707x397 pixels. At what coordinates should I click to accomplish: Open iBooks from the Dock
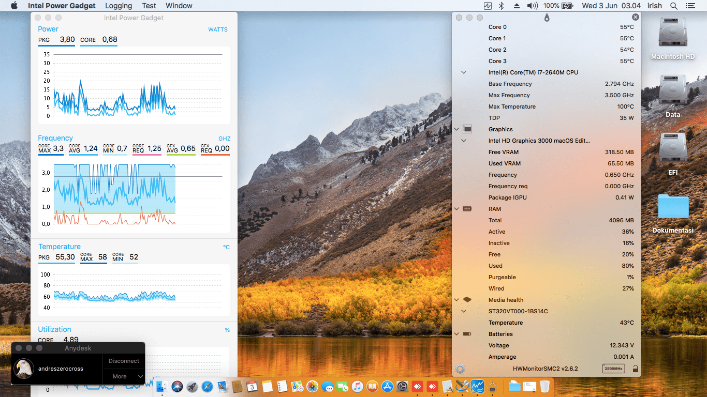click(372, 386)
